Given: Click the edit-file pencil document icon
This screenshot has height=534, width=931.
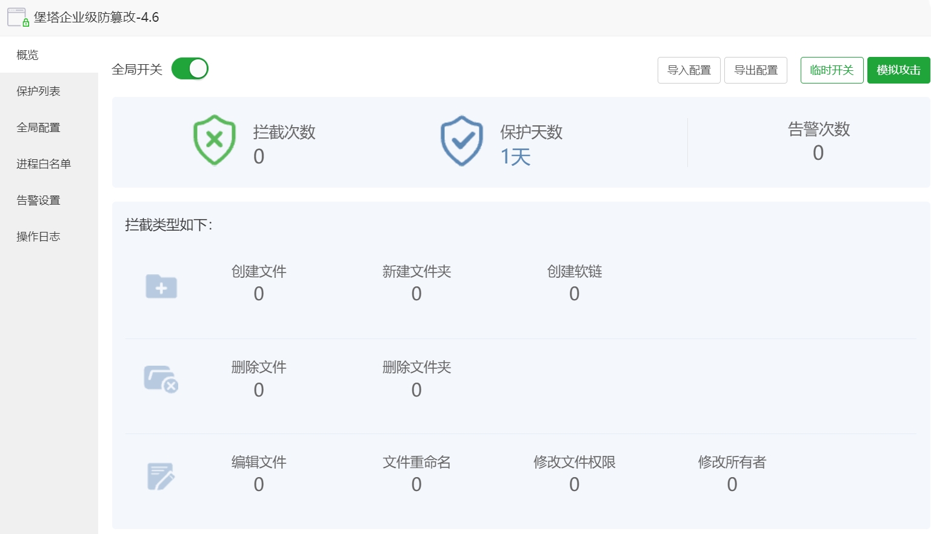Looking at the screenshot, I should point(161,476).
